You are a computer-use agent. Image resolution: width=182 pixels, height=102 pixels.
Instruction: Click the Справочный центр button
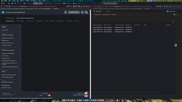coord(74,12)
